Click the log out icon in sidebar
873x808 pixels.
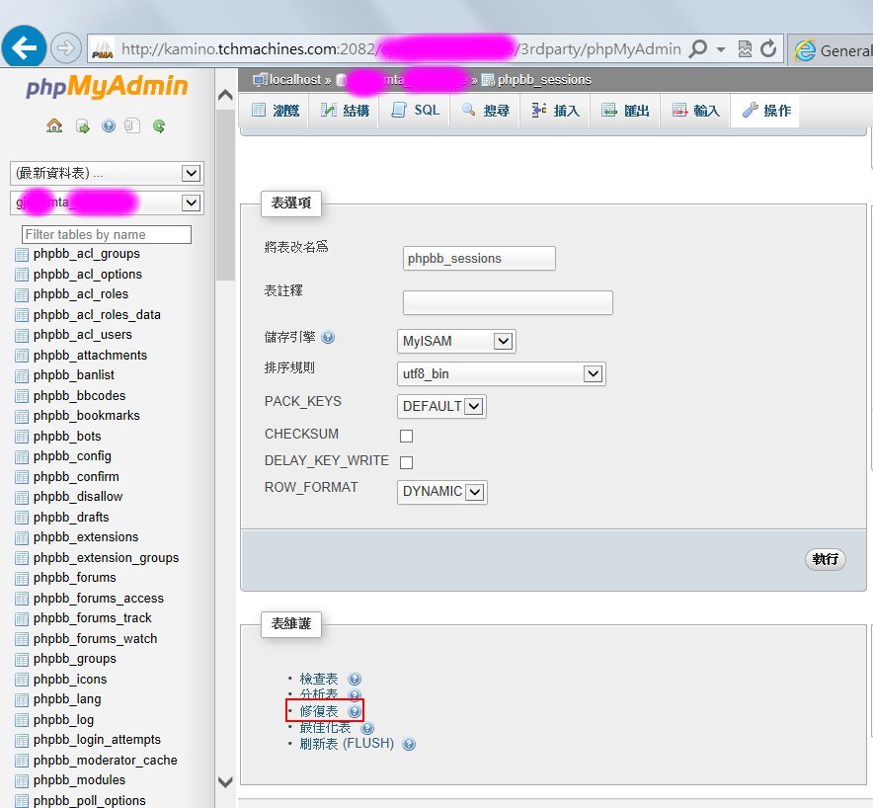coord(82,126)
